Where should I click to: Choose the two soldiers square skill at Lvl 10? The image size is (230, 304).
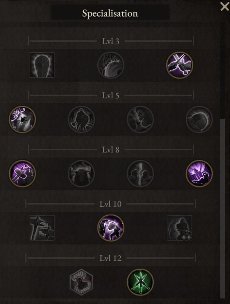pyautogui.click(x=180, y=228)
